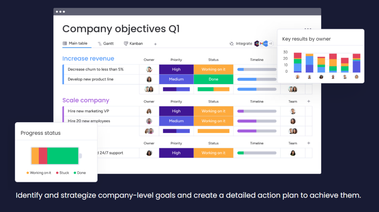This screenshot has width=379, height=212.
Task: Add column in Scale company group
Action: click(x=309, y=101)
